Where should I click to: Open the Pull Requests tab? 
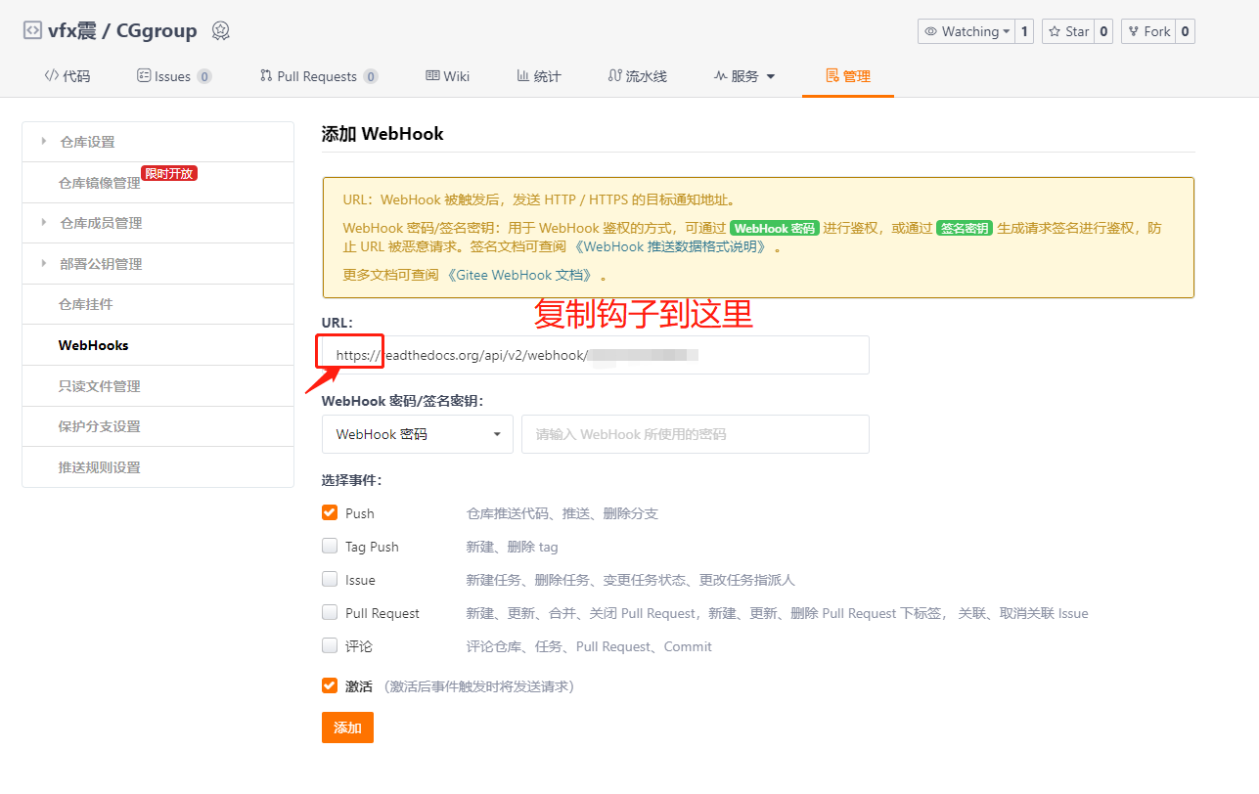coord(319,76)
